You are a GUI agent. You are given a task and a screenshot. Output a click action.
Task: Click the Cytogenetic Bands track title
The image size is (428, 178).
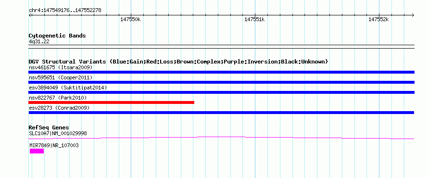click(57, 36)
